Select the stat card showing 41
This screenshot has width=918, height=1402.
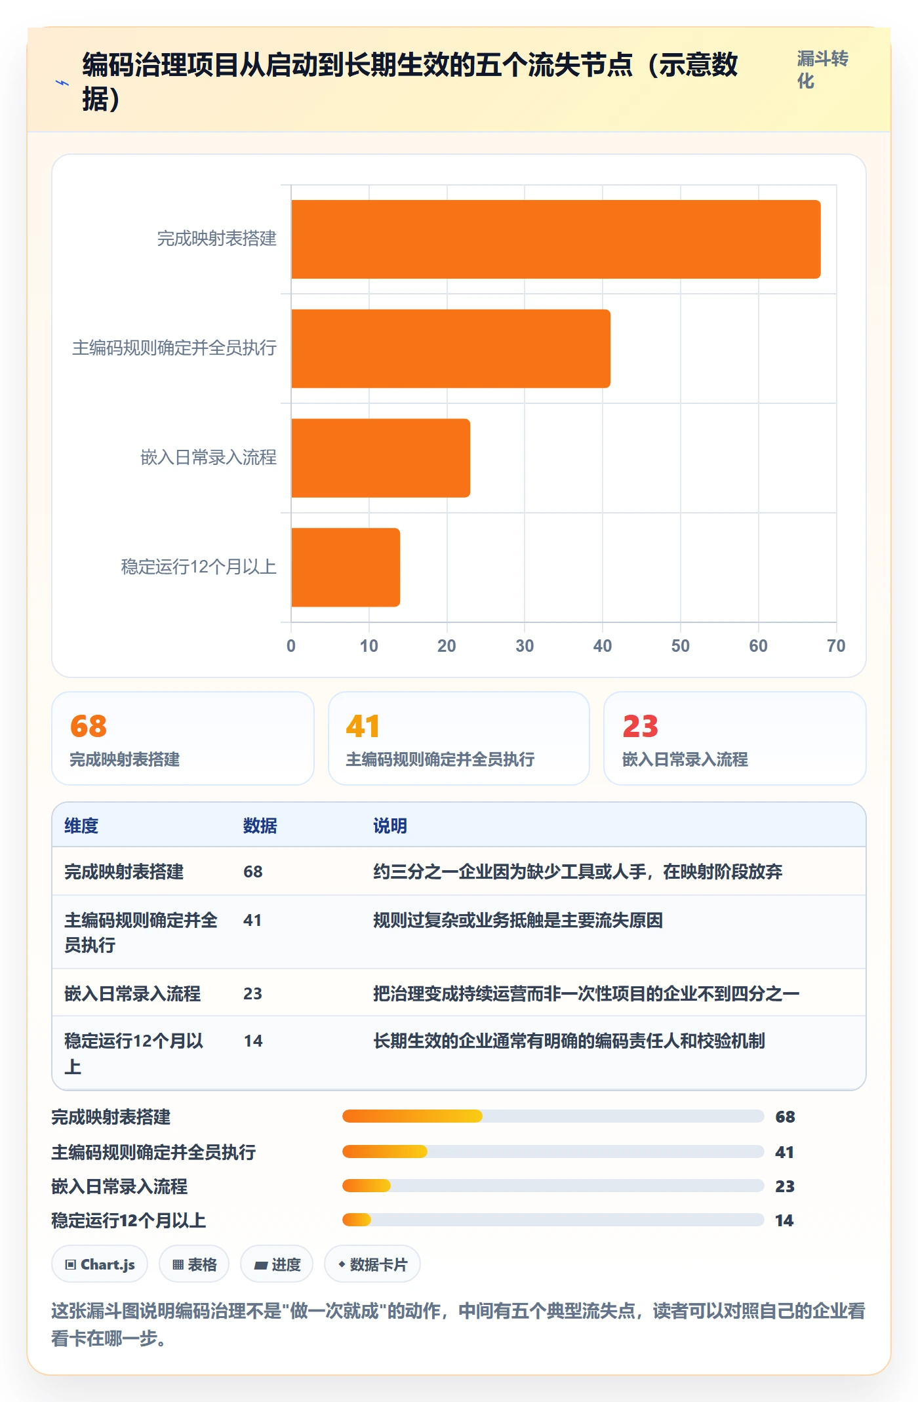click(459, 738)
